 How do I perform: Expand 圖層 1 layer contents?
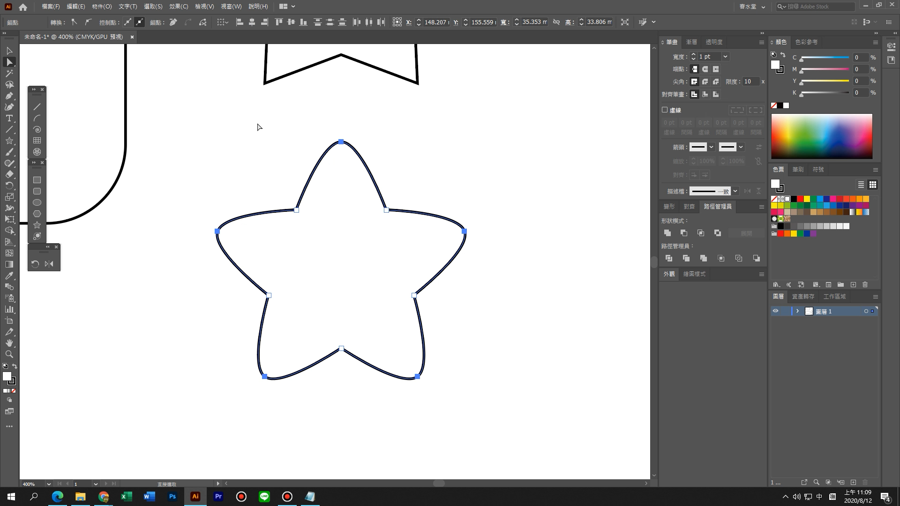coord(797,311)
